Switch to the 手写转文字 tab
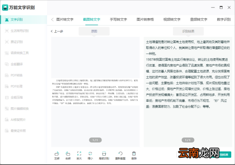This screenshot has width=235, height=165. click(x=119, y=20)
